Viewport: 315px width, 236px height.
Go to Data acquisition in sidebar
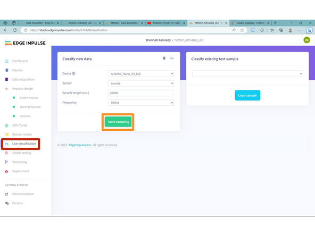[x=23, y=80]
